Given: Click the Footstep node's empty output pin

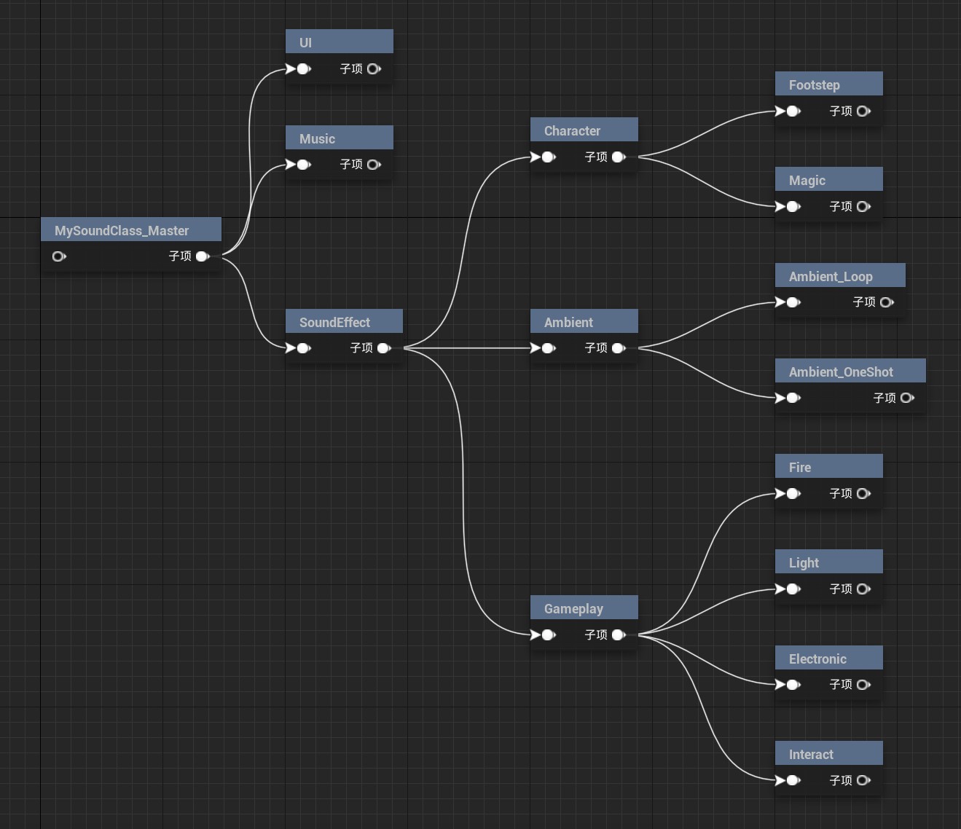Looking at the screenshot, I should pyautogui.click(x=863, y=111).
